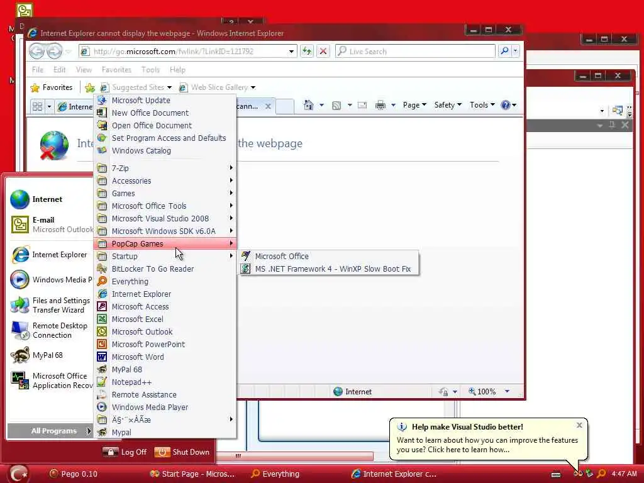The height and width of the screenshot is (483, 644).
Task: Expand Microsoft Visual Studio 2008 folder
Action: pyautogui.click(x=165, y=218)
